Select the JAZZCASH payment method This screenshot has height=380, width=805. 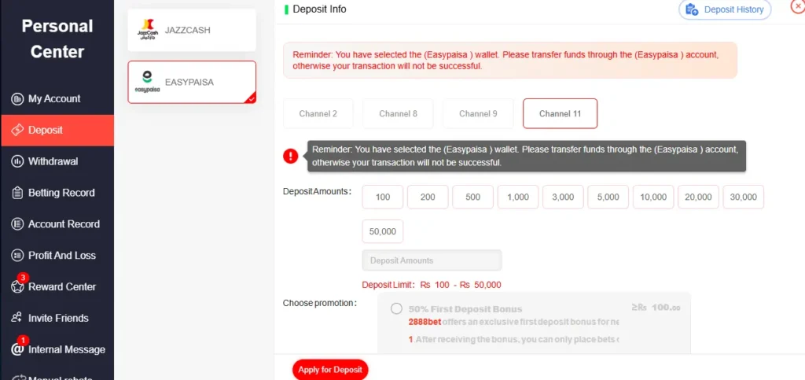coord(192,31)
